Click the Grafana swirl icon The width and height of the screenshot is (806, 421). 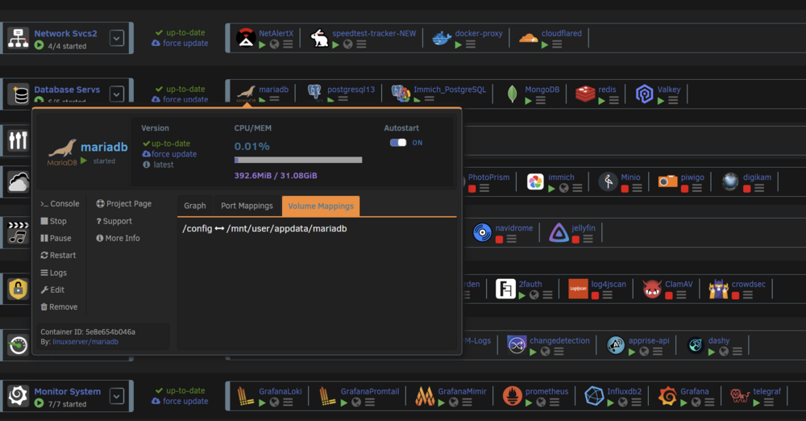pos(667,396)
